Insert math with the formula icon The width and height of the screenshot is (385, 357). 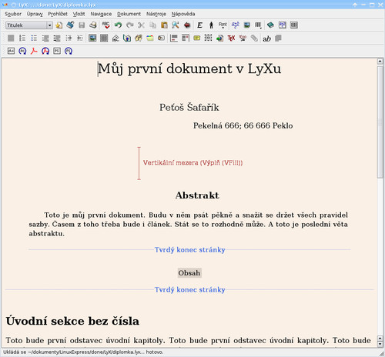[236, 25]
